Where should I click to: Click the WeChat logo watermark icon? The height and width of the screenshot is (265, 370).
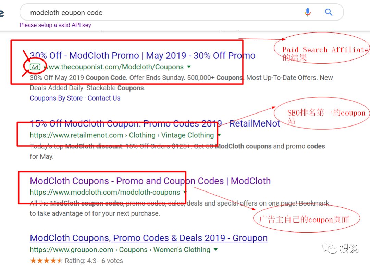tap(330, 248)
